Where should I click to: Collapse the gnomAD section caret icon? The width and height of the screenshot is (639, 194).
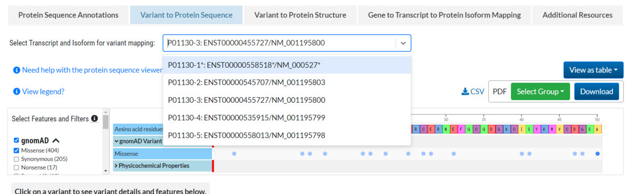pyautogui.click(x=56, y=141)
